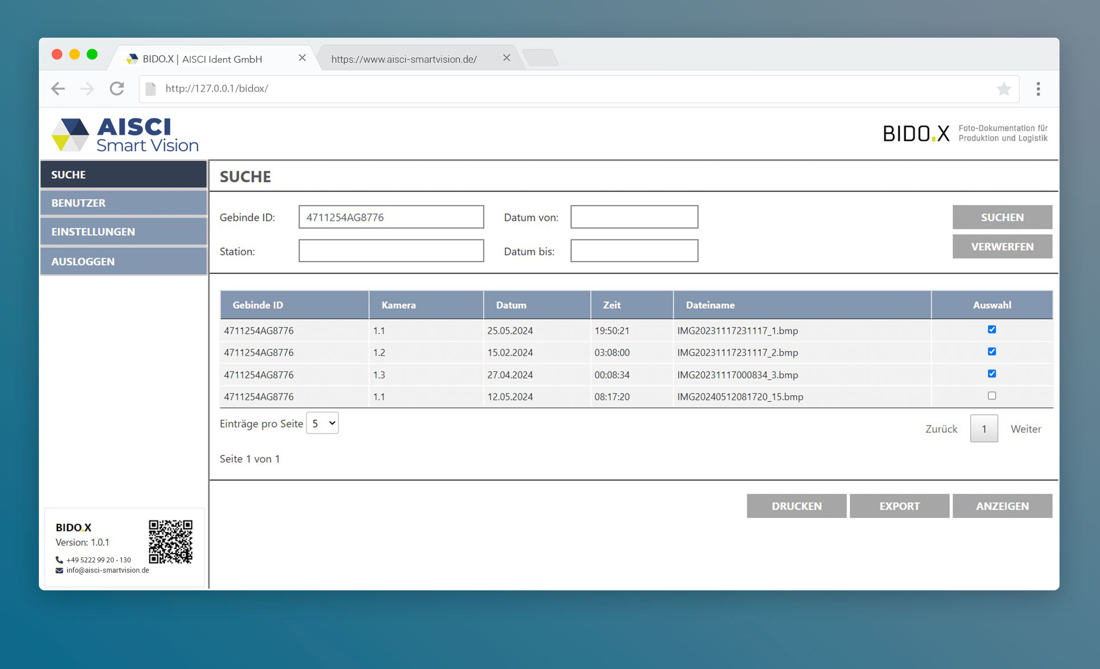This screenshot has width=1100, height=669.
Task: Click the Datum von input field
Action: tap(634, 217)
